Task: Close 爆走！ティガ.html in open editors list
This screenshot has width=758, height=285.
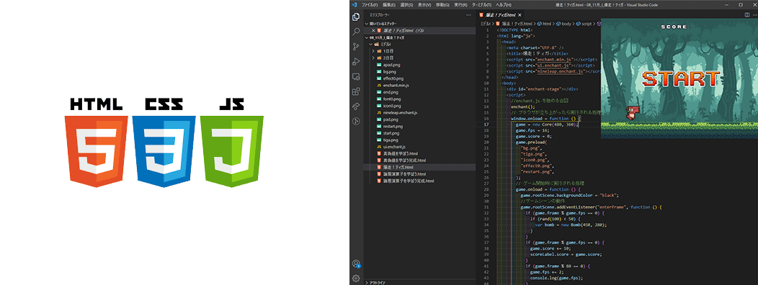Action: click(x=373, y=30)
